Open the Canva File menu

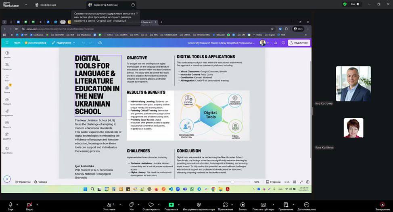coord(17,43)
